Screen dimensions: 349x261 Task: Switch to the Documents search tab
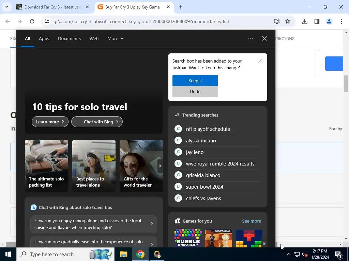(x=69, y=39)
